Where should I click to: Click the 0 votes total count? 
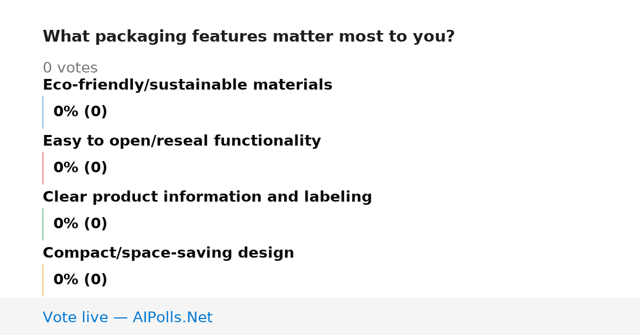click(70, 68)
